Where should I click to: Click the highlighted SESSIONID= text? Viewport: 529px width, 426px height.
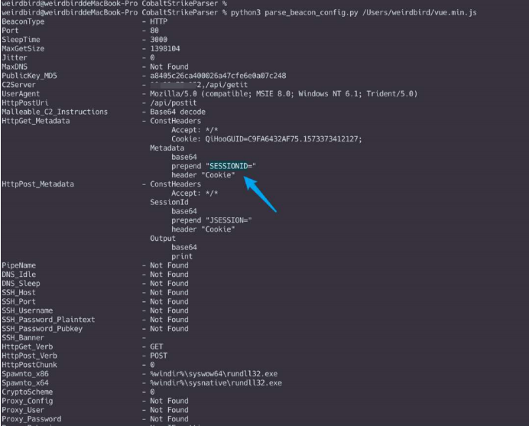tap(231, 166)
